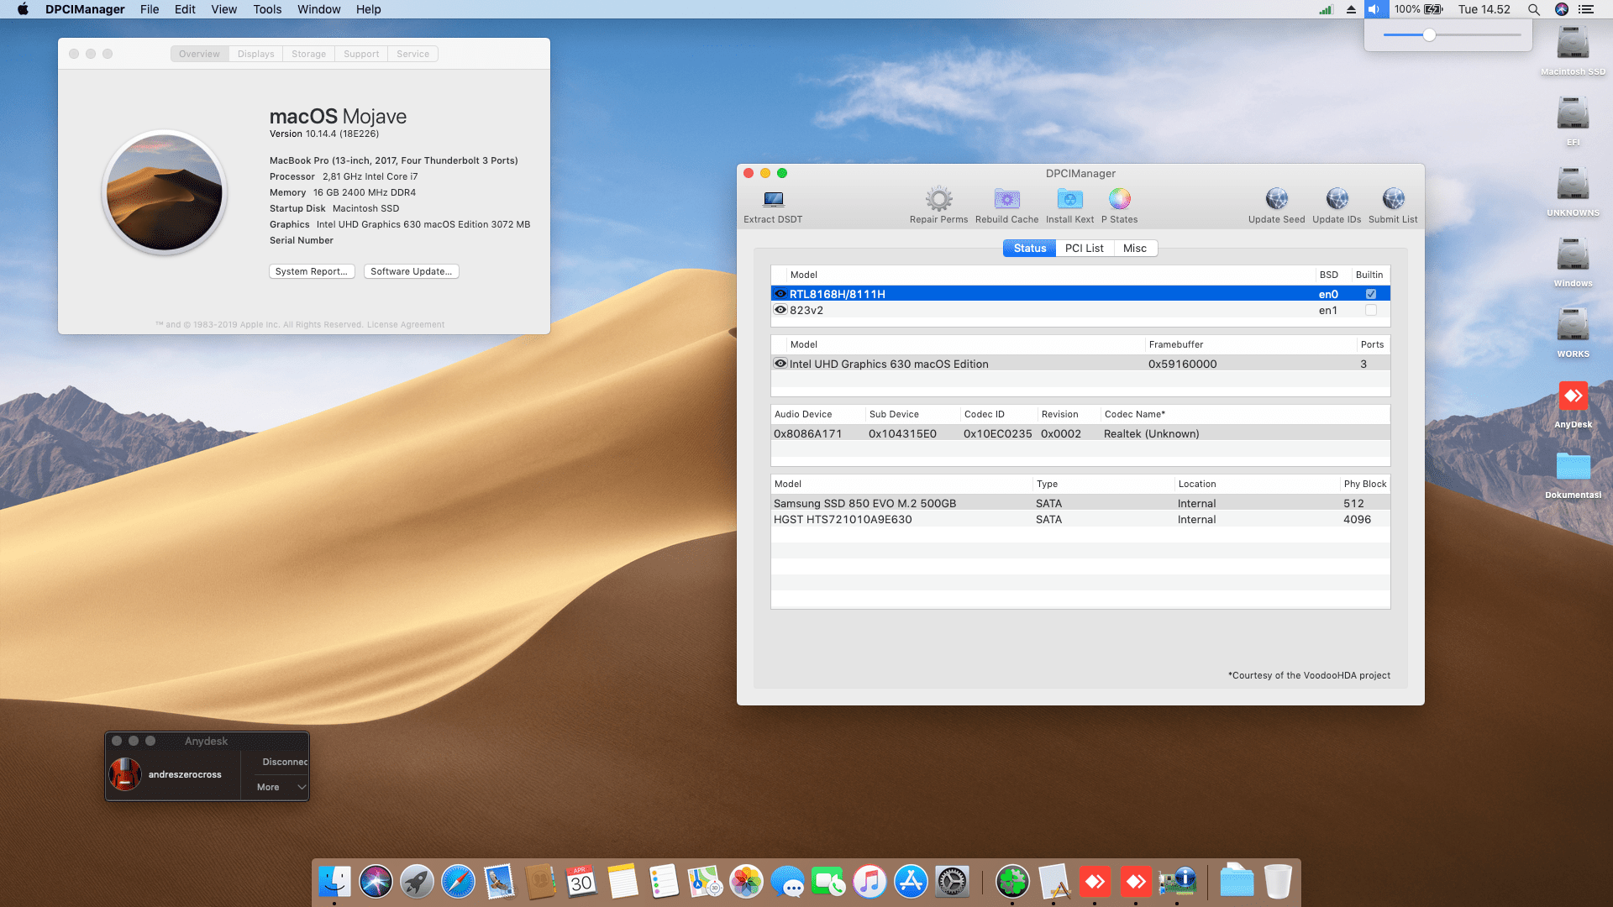The image size is (1613, 907).
Task: Open Spotlight search in menu bar
Action: (1533, 9)
